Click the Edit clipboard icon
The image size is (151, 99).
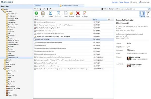43,13
